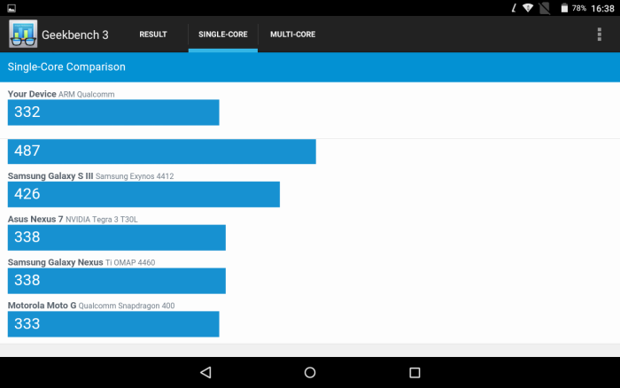This screenshot has height=388, width=620.
Task: Tap the image notification icon in status bar
Action: [x=12, y=8]
